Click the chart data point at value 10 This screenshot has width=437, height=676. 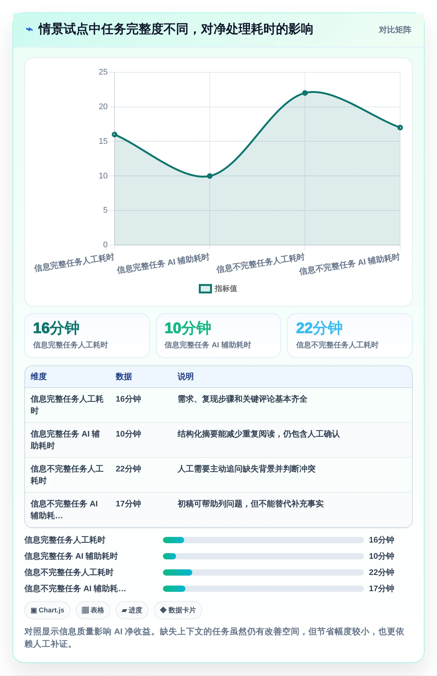[x=210, y=176]
